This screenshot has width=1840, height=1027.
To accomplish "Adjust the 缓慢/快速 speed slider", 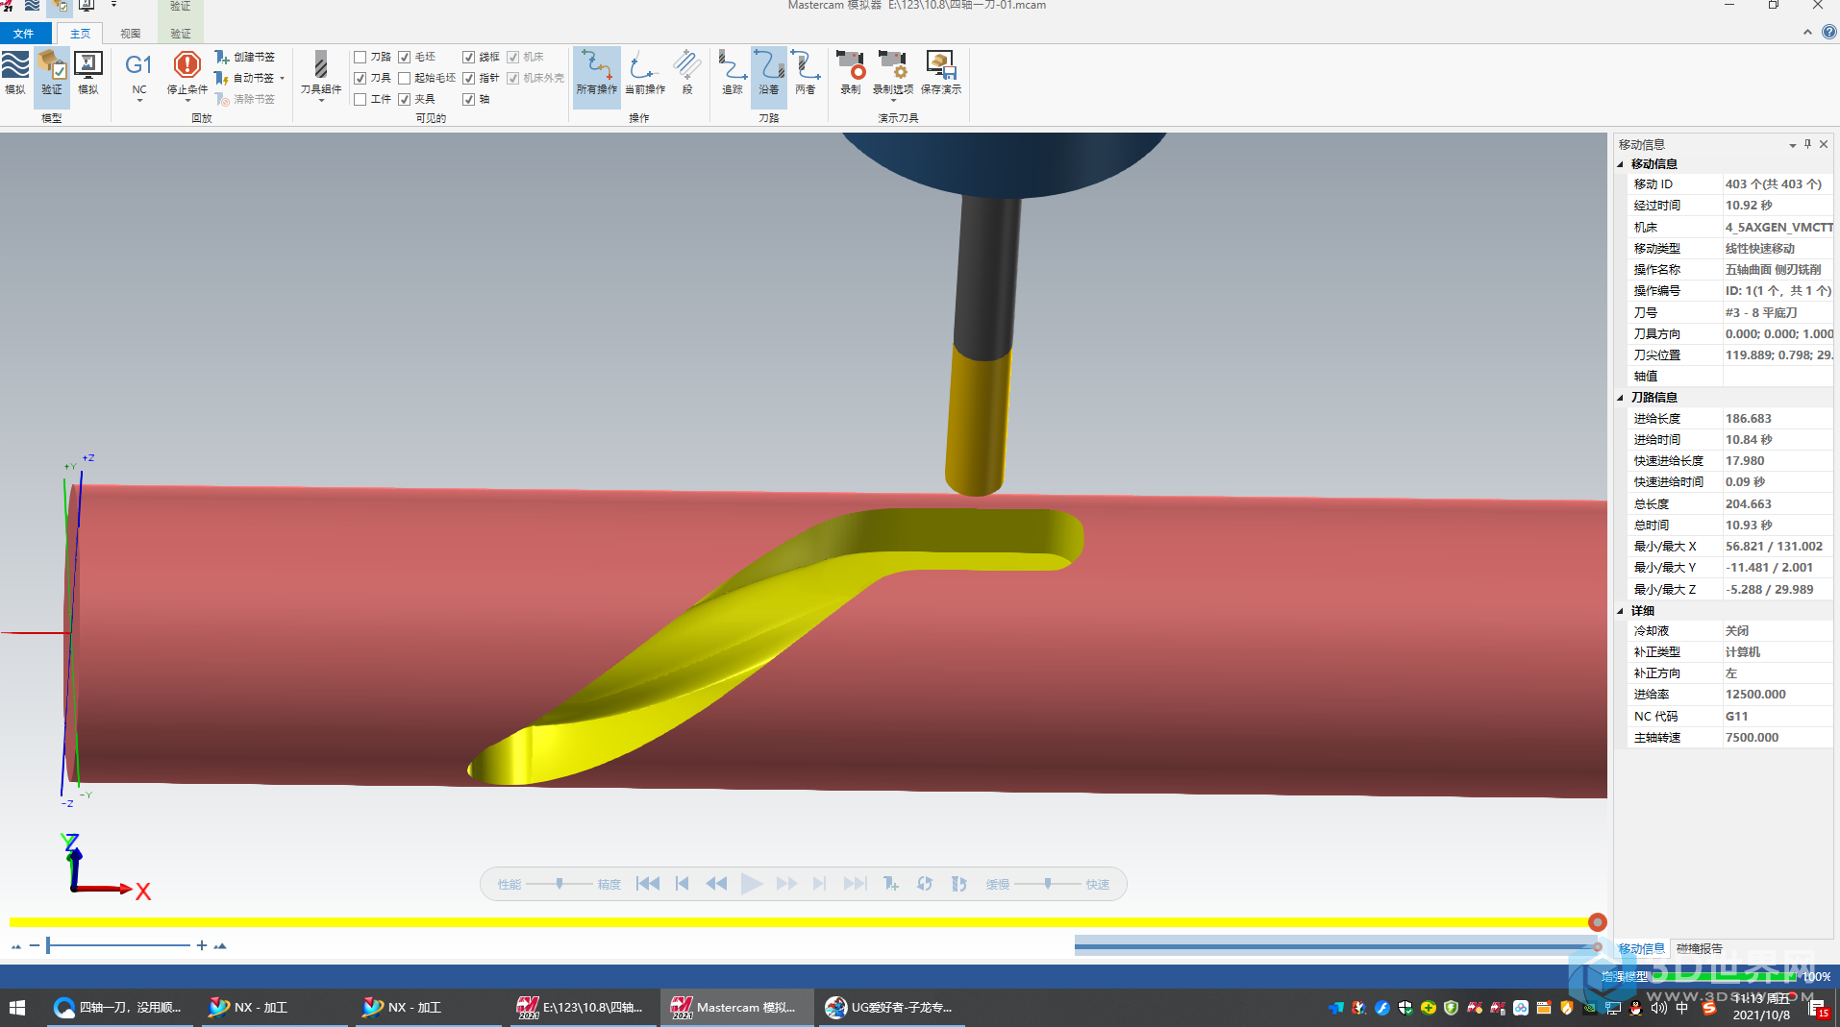I will point(1048,884).
